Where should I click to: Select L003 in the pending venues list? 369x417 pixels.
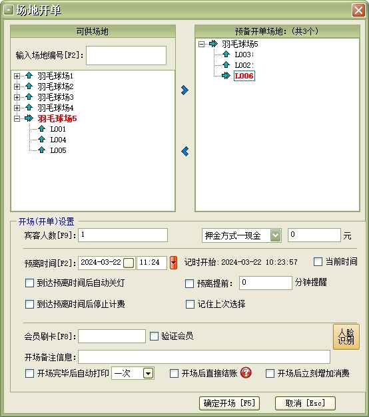coord(242,55)
